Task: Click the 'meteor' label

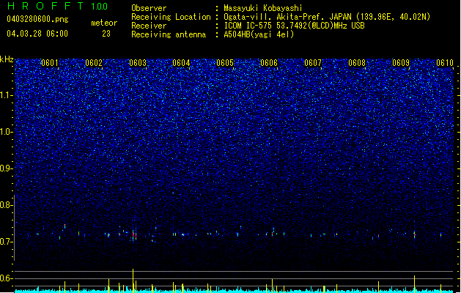Action: point(104,23)
